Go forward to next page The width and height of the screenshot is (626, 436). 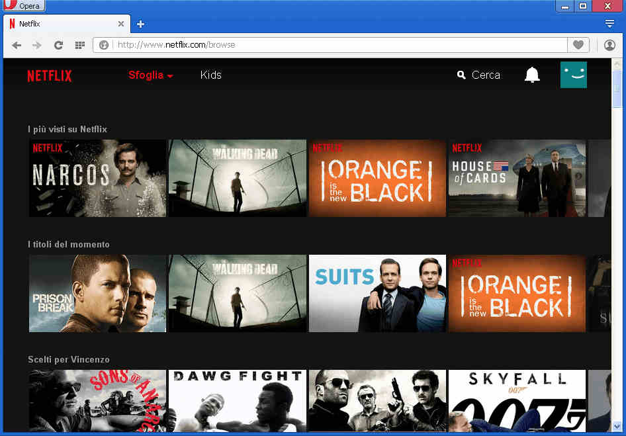pyautogui.click(x=37, y=45)
